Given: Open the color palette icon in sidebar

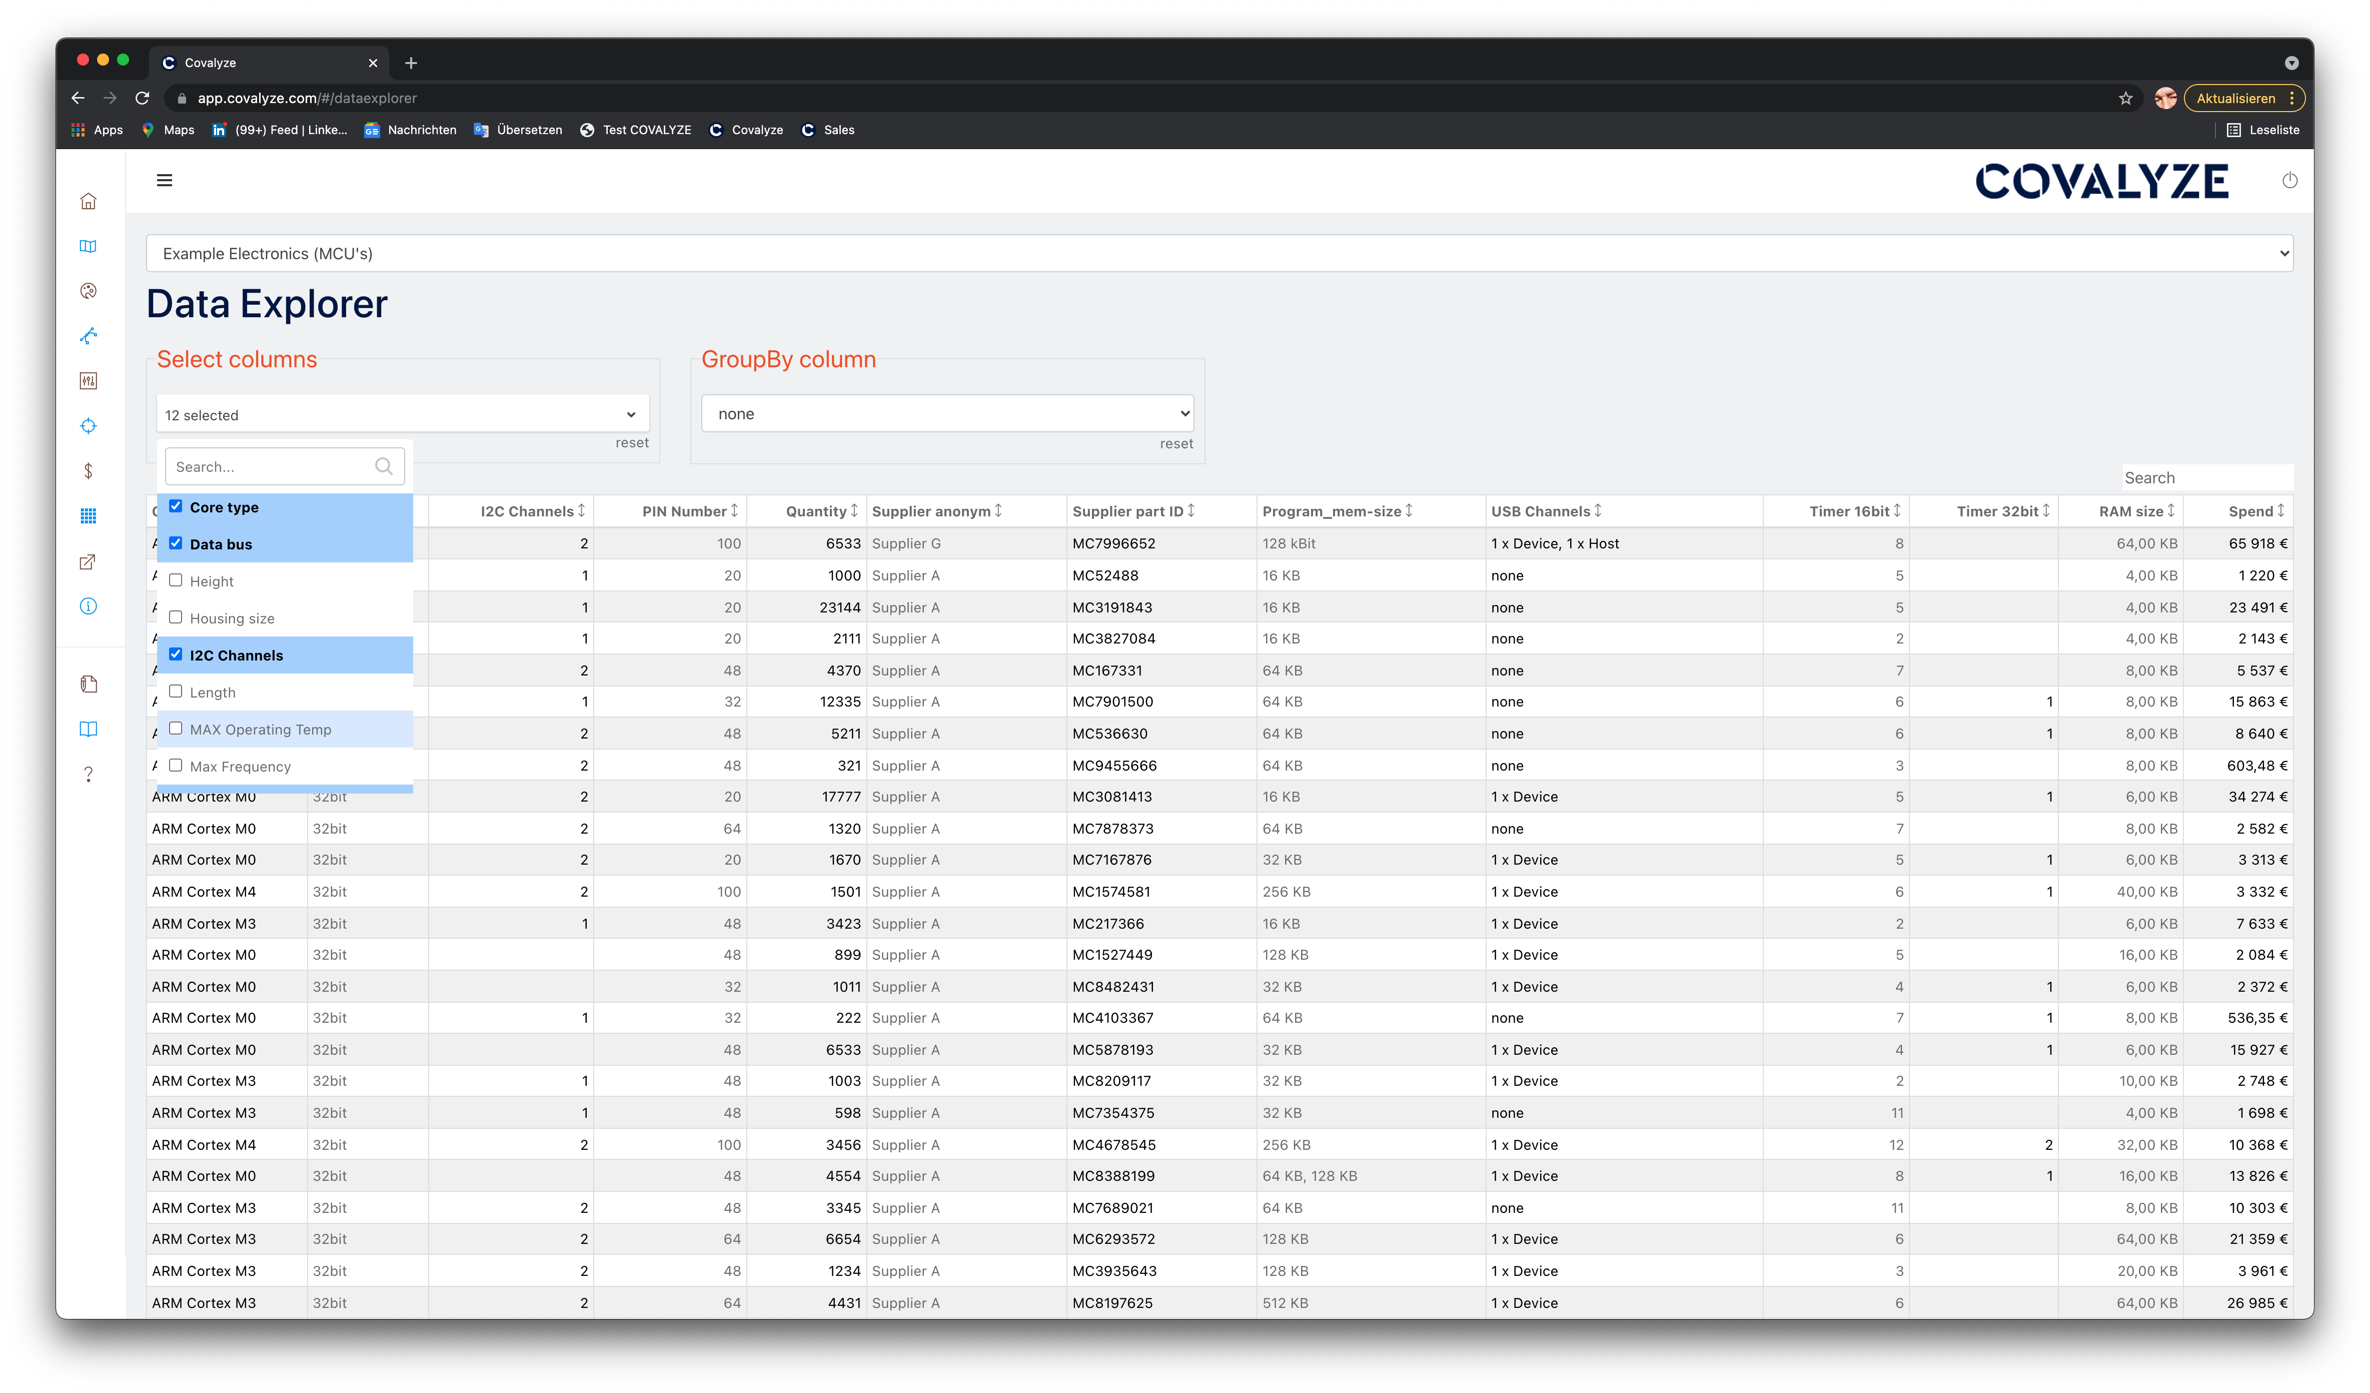Looking at the screenshot, I should coord(89,291).
